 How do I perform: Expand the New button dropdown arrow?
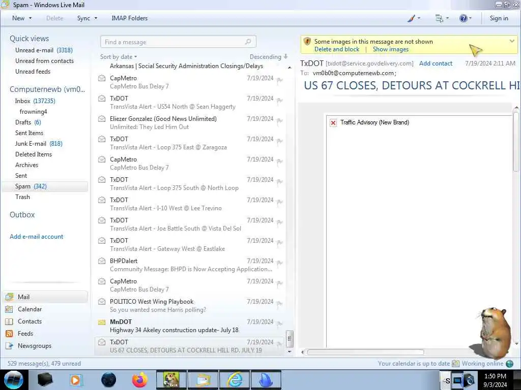click(30, 18)
